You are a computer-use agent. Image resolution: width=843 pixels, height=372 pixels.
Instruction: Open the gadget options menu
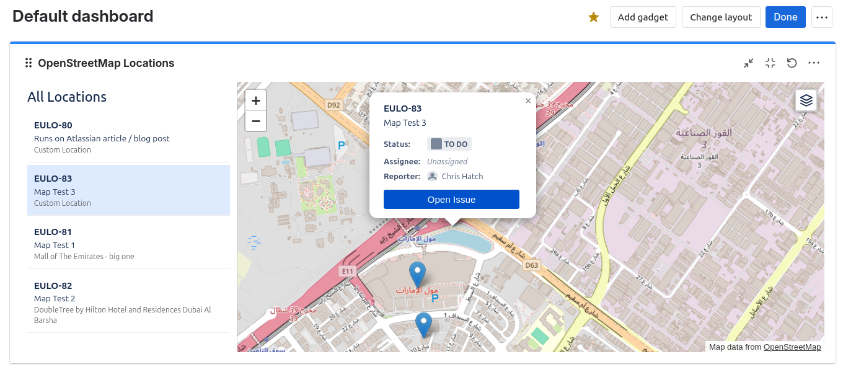pyautogui.click(x=814, y=63)
